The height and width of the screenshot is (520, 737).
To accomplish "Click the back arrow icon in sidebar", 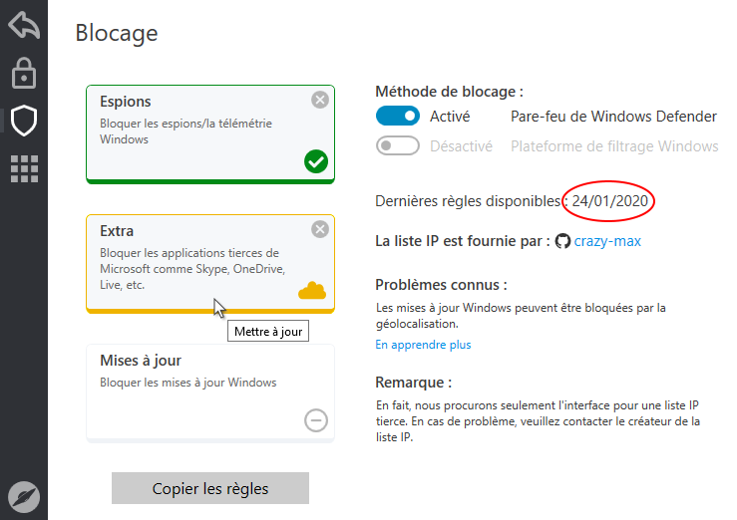I will click(23, 25).
